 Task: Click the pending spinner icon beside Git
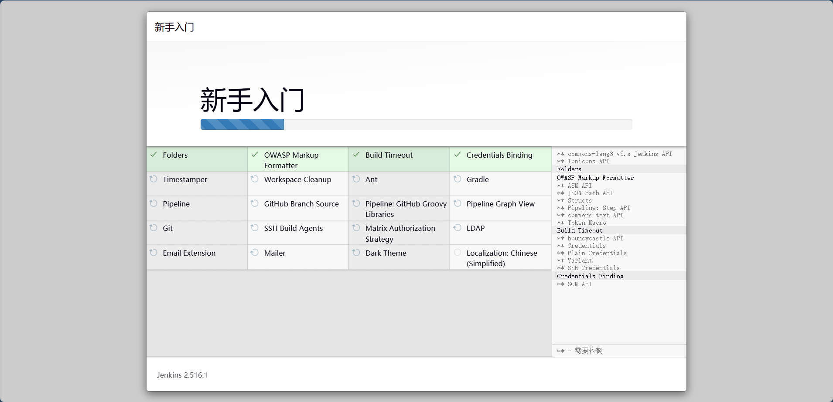pyautogui.click(x=154, y=228)
